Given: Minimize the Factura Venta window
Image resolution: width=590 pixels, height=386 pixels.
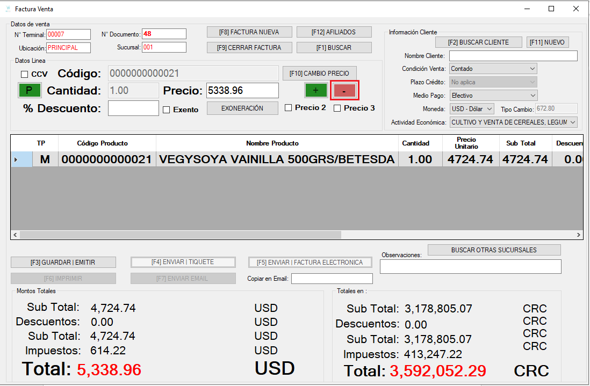Looking at the screenshot, I should pyautogui.click(x=527, y=9).
